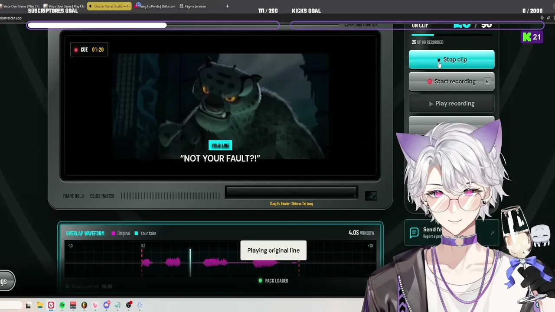Click the browser address bar URL
The height and width of the screenshot is (312, 555).
point(11,18)
